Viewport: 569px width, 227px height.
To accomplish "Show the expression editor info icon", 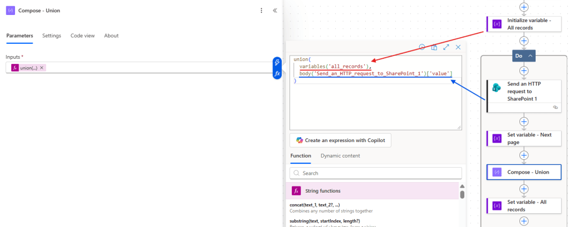I will (422, 47).
